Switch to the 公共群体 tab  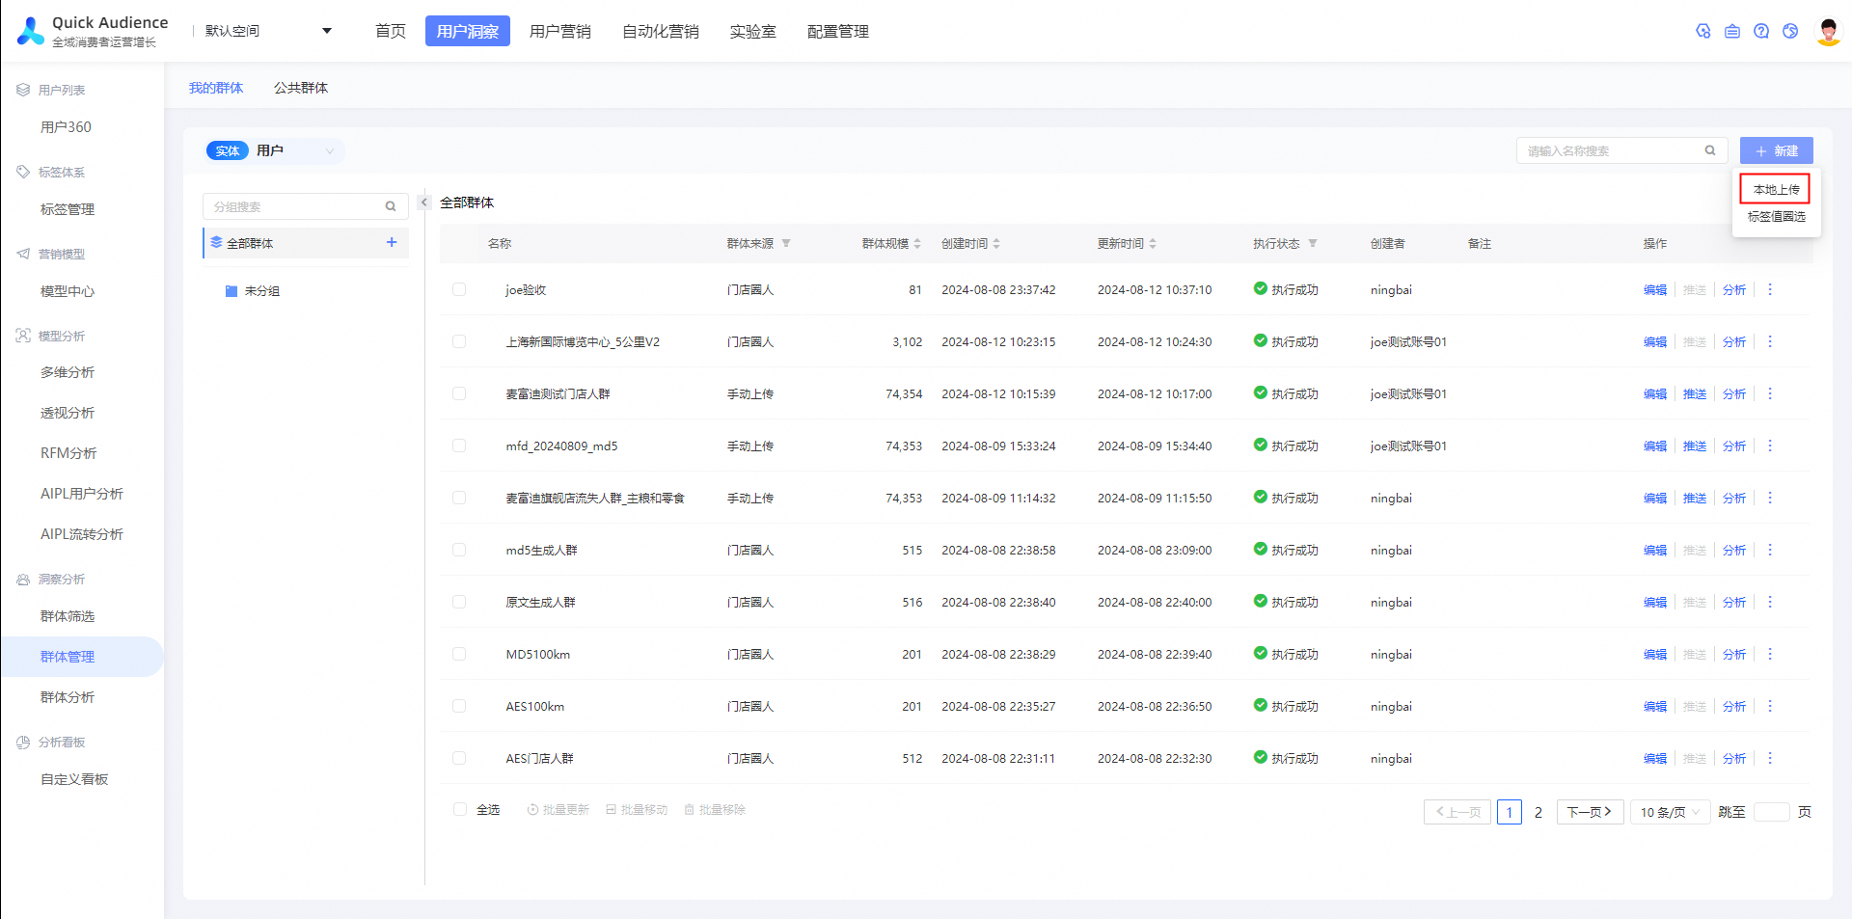tap(301, 88)
